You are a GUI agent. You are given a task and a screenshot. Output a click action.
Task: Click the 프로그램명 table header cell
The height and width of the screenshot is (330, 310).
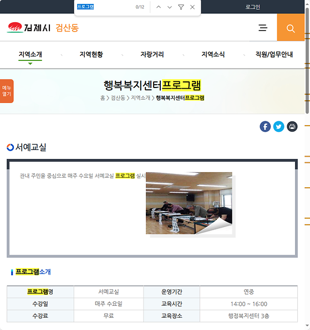click(40, 292)
